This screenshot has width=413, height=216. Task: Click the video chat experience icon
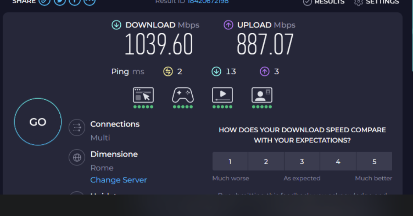click(262, 95)
